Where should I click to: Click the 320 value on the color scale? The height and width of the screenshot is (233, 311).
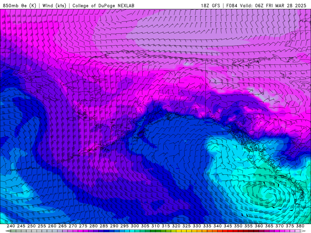point(176,226)
